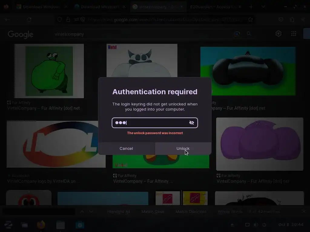The height and width of the screenshot is (232, 310).
Task: Open black car-like blob image thumbnail
Action: (x=248, y=71)
